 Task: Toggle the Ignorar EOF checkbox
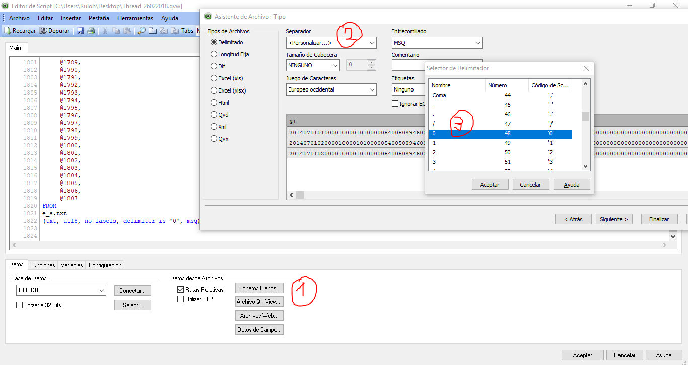tap(395, 104)
